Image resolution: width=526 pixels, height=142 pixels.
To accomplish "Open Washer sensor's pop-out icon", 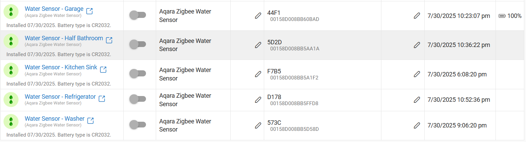I will 90,120.
